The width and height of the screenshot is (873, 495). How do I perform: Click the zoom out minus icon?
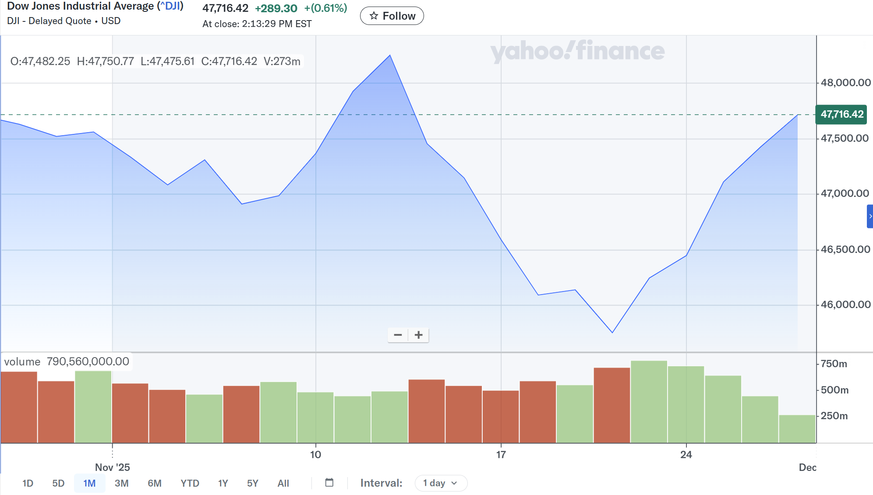[x=398, y=335]
